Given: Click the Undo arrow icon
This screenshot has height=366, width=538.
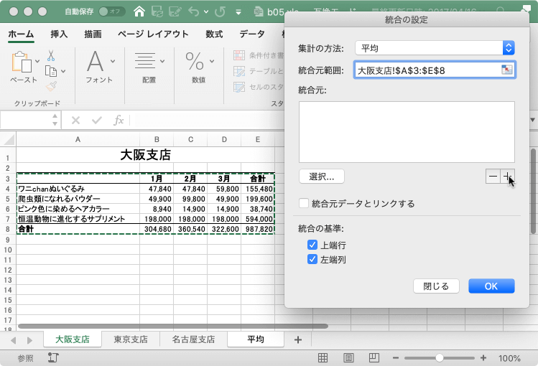Looking at the screenshot, I should point(193,11).
